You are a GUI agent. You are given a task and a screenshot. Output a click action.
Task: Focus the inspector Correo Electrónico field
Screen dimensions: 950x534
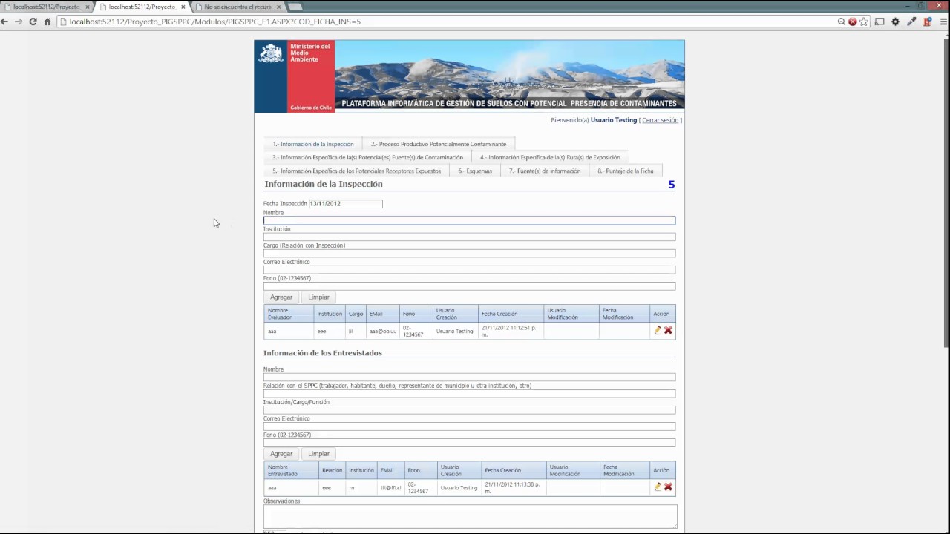point(469,269)
